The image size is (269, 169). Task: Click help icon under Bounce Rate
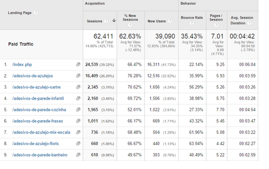pyautogui.click(x=192, y=23)
